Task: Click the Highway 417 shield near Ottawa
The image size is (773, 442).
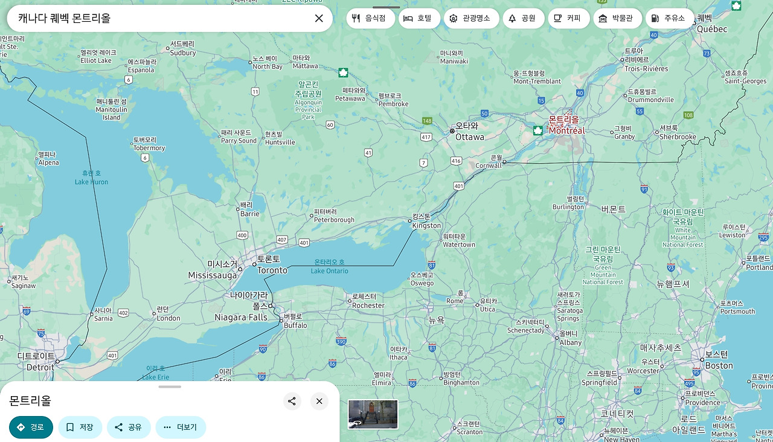Action: point(426,137)
